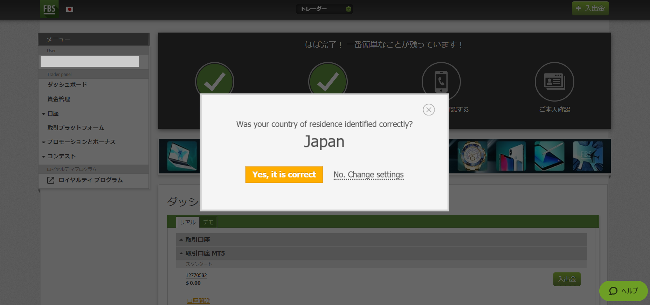Collapse the 取引口座 MT5 section
Image resolution: width=650 pixels, height=305 pixels.
pyautogui.click(x=205, y=253)
